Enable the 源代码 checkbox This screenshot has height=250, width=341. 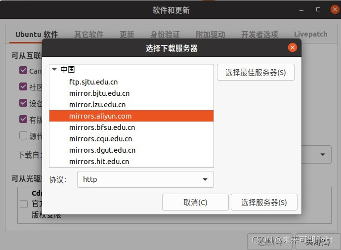tap(23, 135)
